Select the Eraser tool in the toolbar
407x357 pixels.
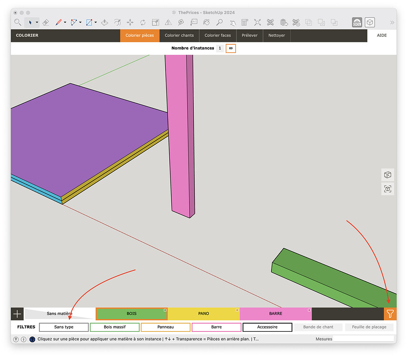[x=46, y=22]
